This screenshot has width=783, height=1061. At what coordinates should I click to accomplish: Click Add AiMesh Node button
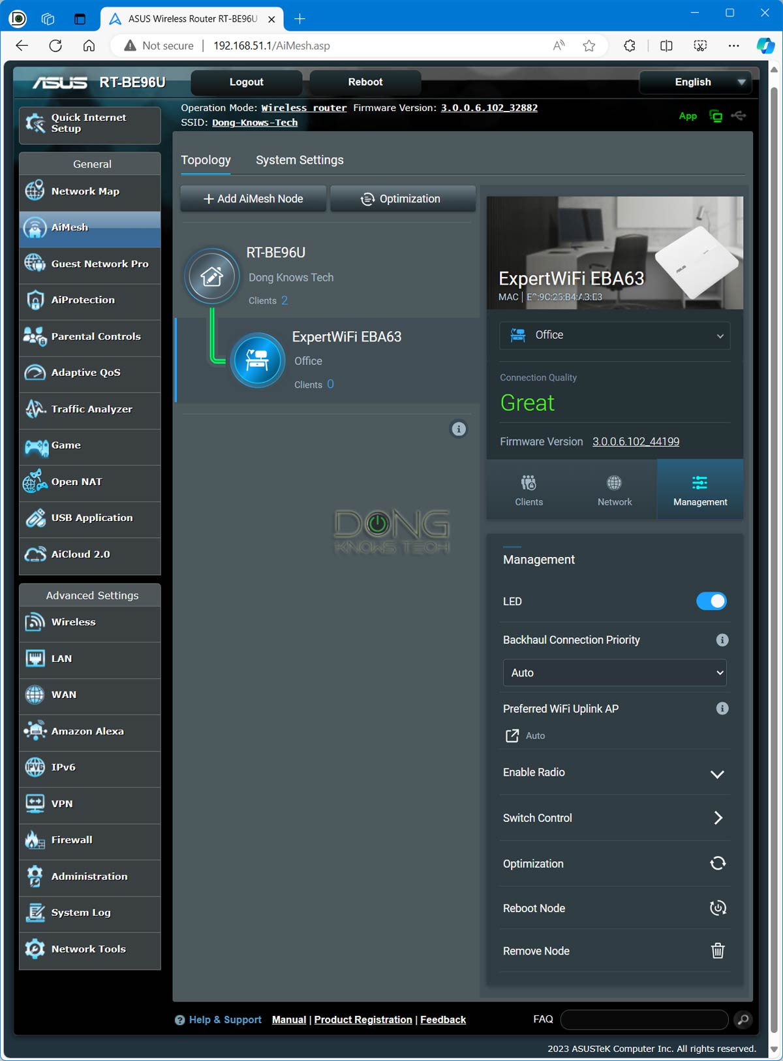click(x=253, y=198)
